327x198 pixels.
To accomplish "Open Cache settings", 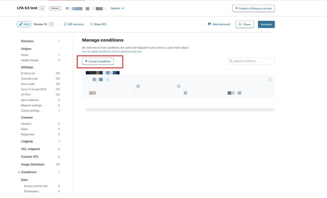I will coord(30,111).
